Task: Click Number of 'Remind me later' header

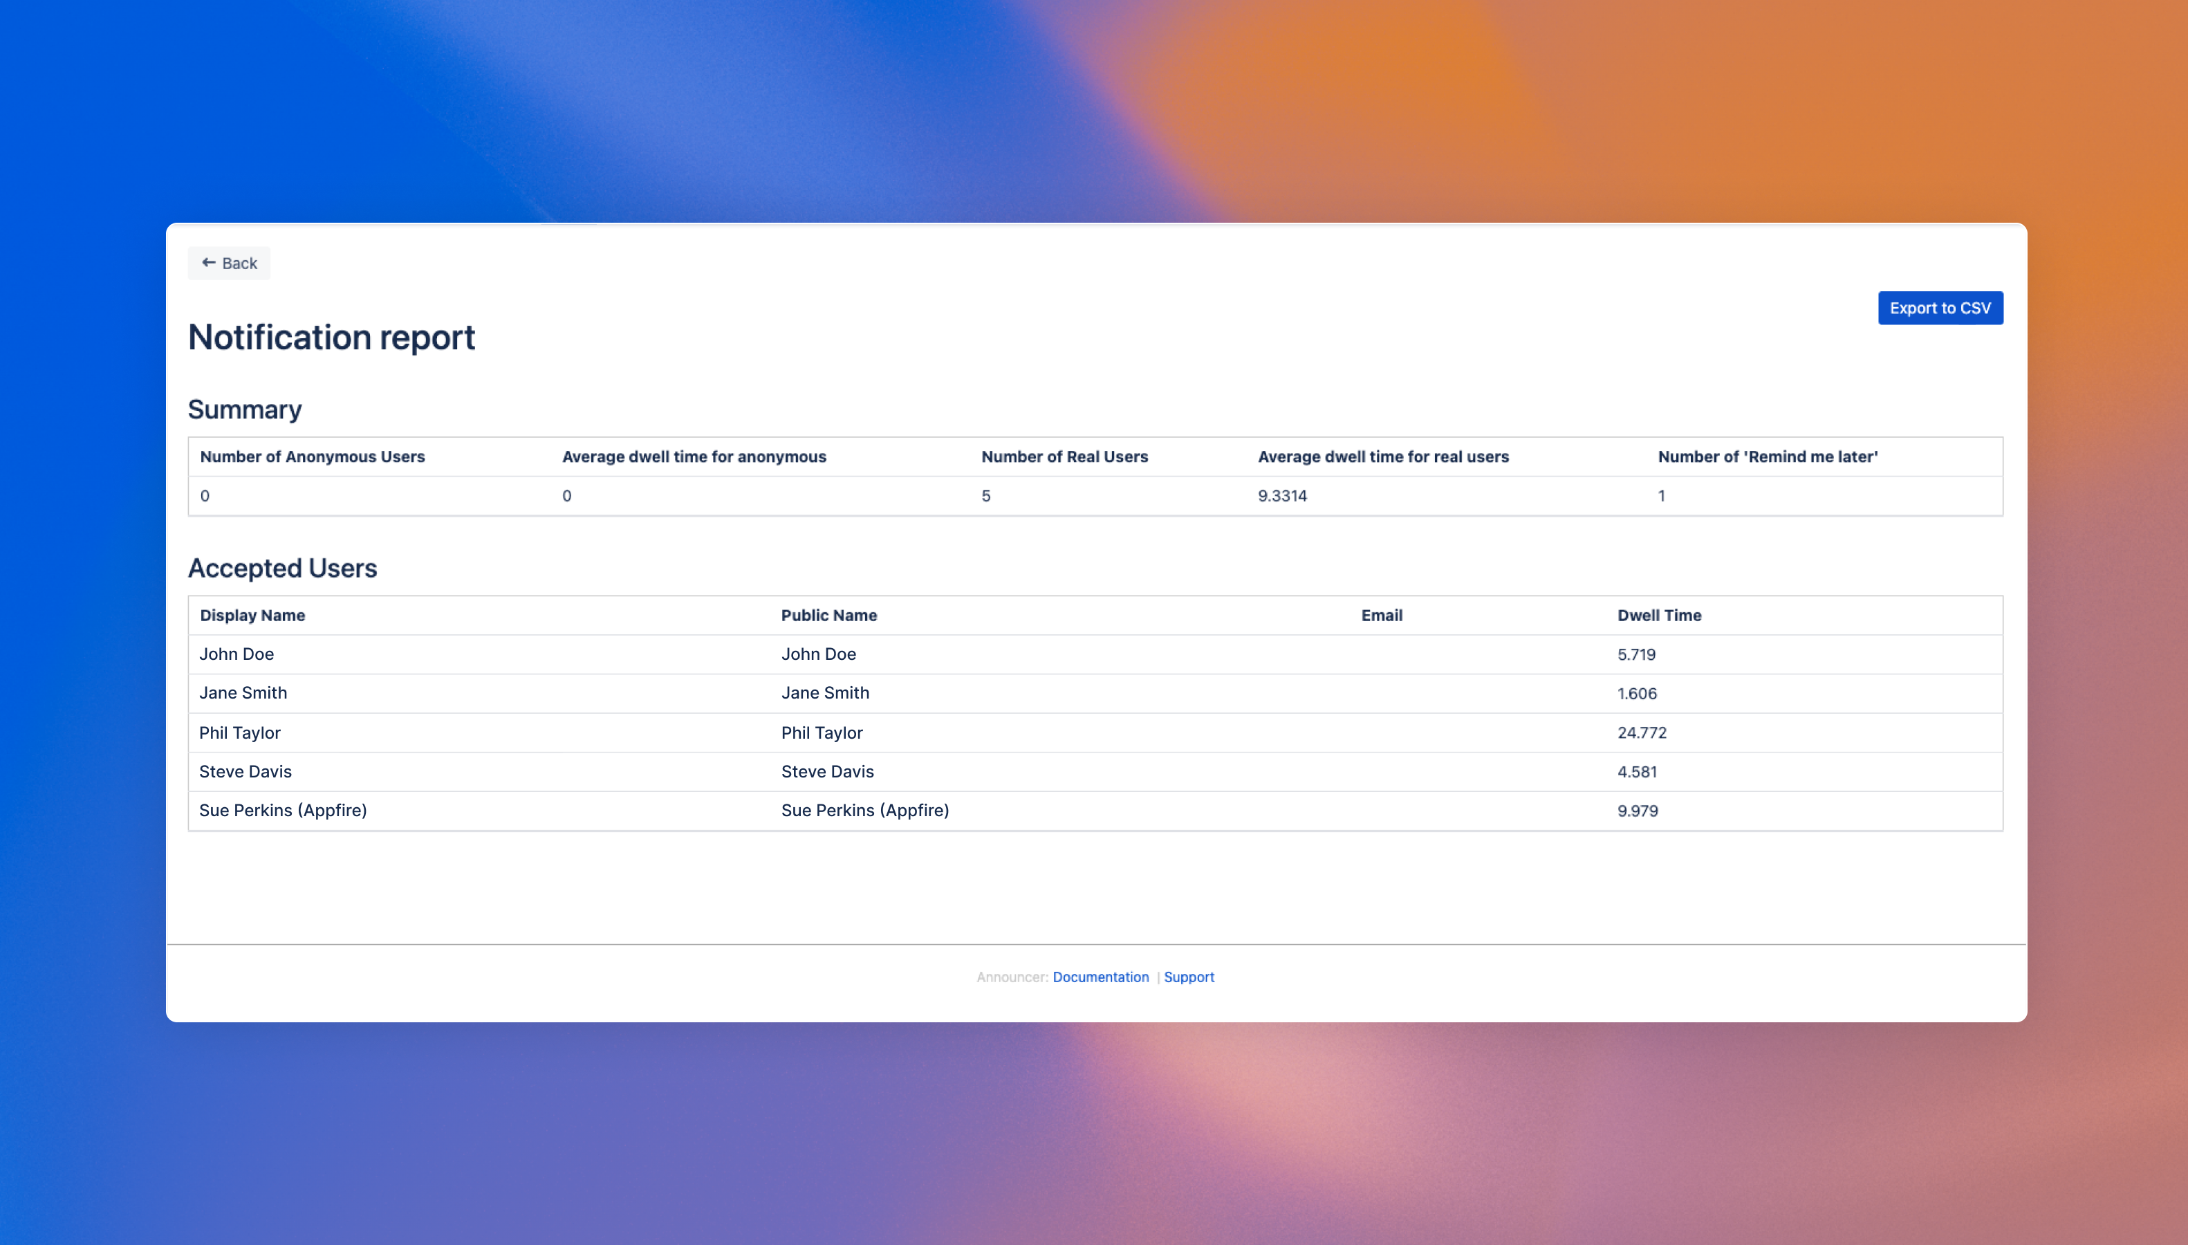Action: 1767,456
